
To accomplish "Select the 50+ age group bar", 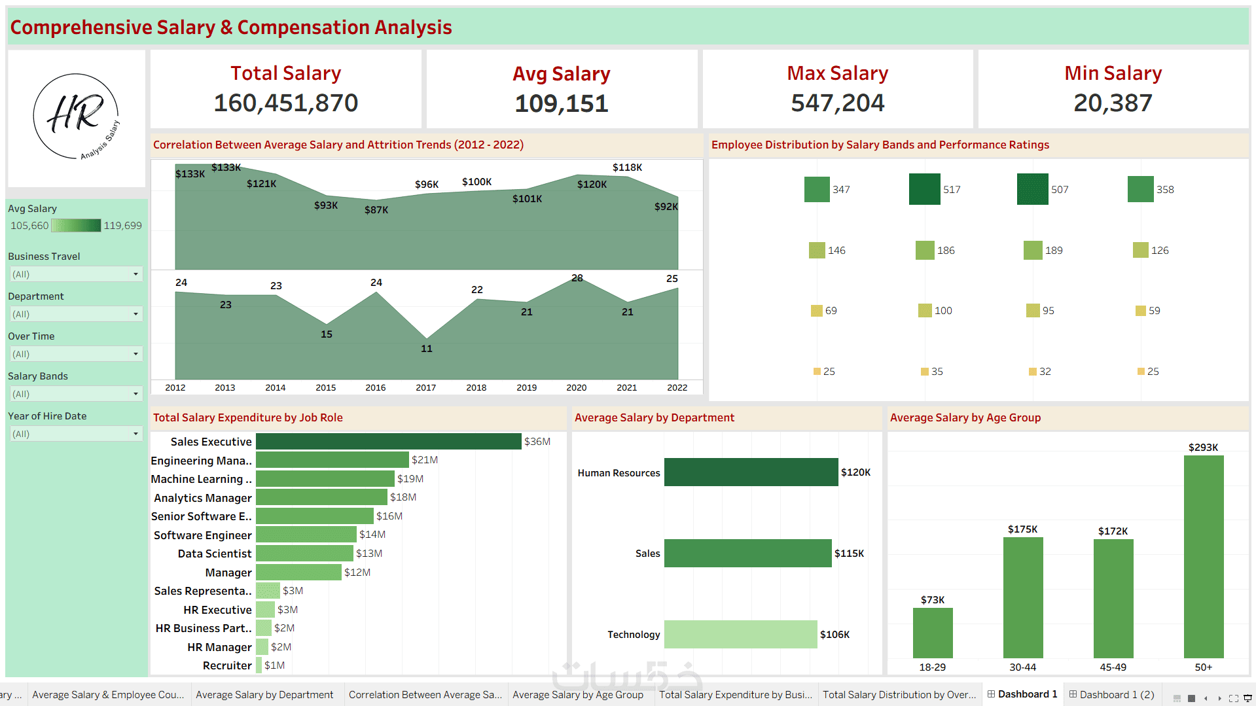I will (x=1204, y=557).
